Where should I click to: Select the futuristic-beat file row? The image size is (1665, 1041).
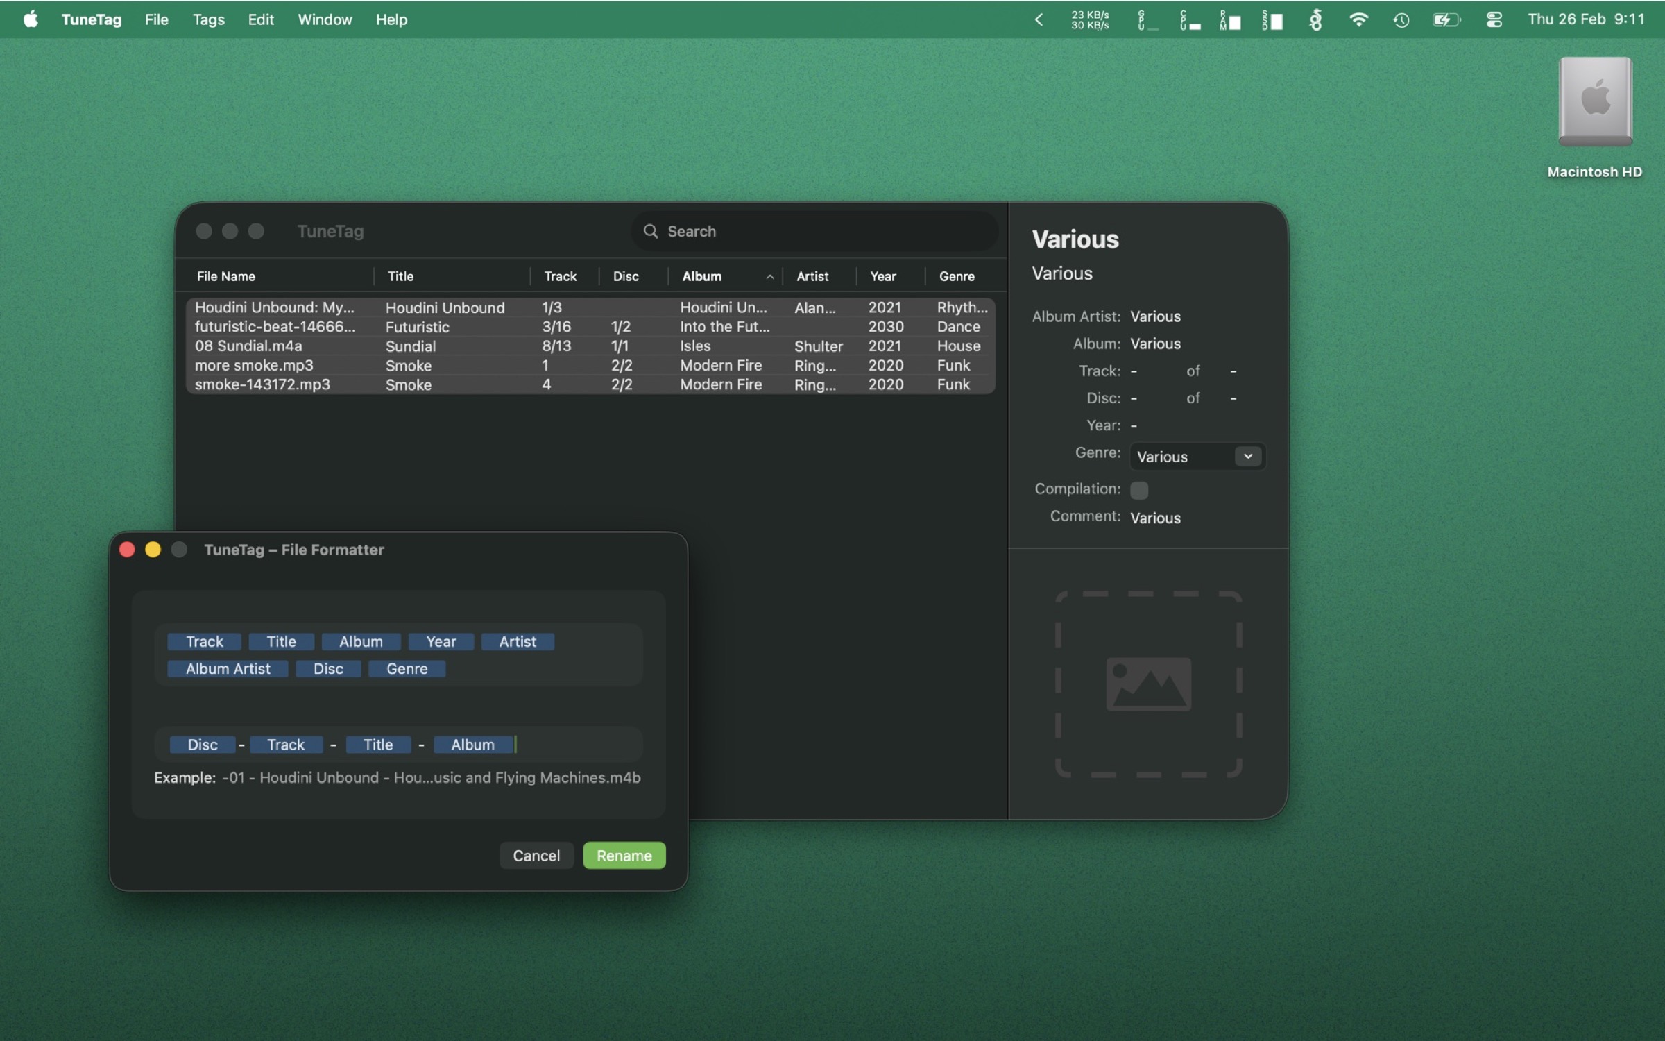click(590, 327)
